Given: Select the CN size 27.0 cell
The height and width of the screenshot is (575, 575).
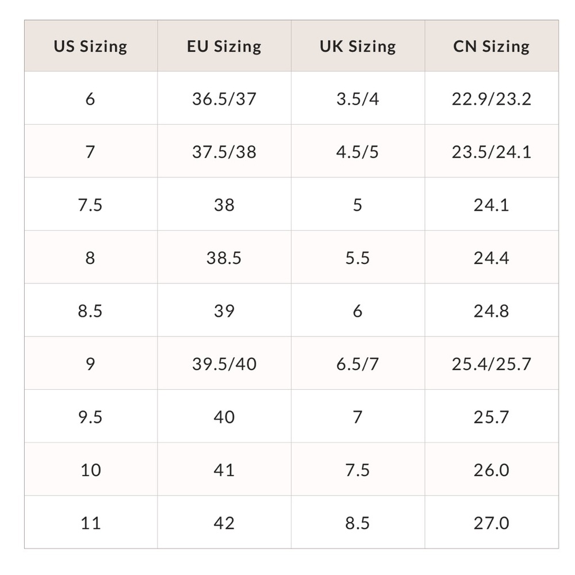Looking at the screenshot, I should (491, 522).
